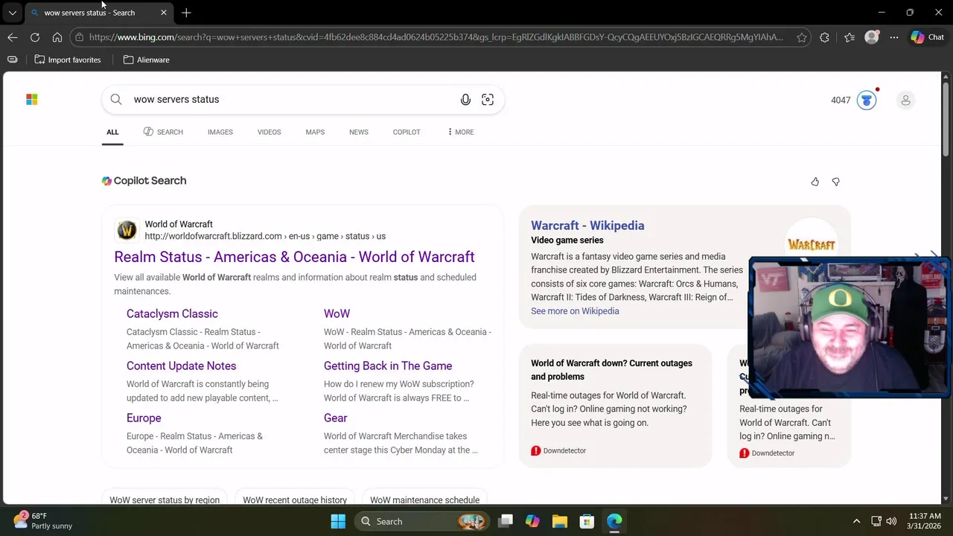Open the Cataclysm Classic sublink
This screenshot has height=536, width=953.
(172, 313)
